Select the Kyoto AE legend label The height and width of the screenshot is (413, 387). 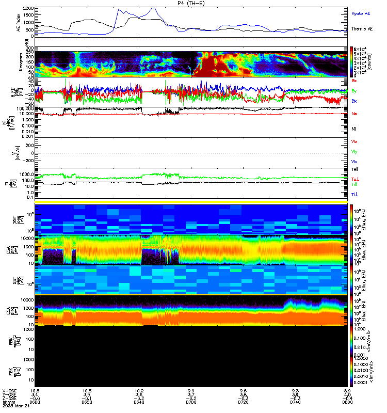click(x=361, y=13)
